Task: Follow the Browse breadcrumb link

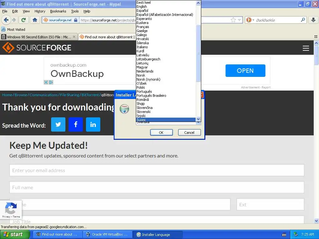Action: pos(21,95)
